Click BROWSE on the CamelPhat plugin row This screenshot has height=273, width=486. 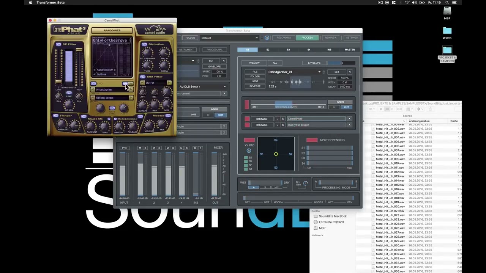tap(262, 119)
